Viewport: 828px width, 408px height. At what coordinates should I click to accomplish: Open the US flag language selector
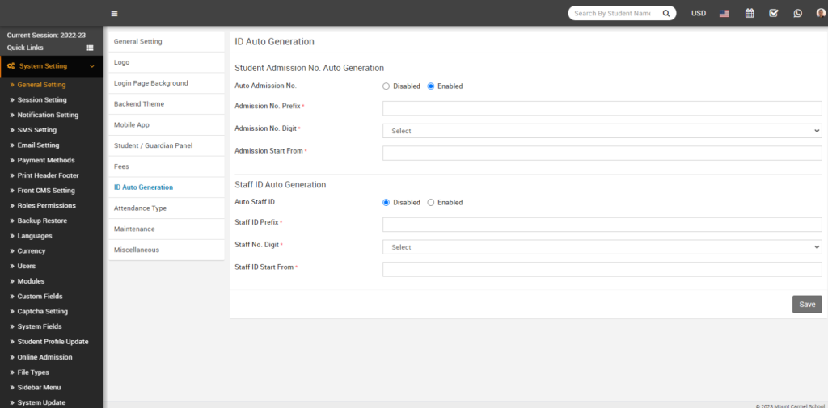(724, 13)
